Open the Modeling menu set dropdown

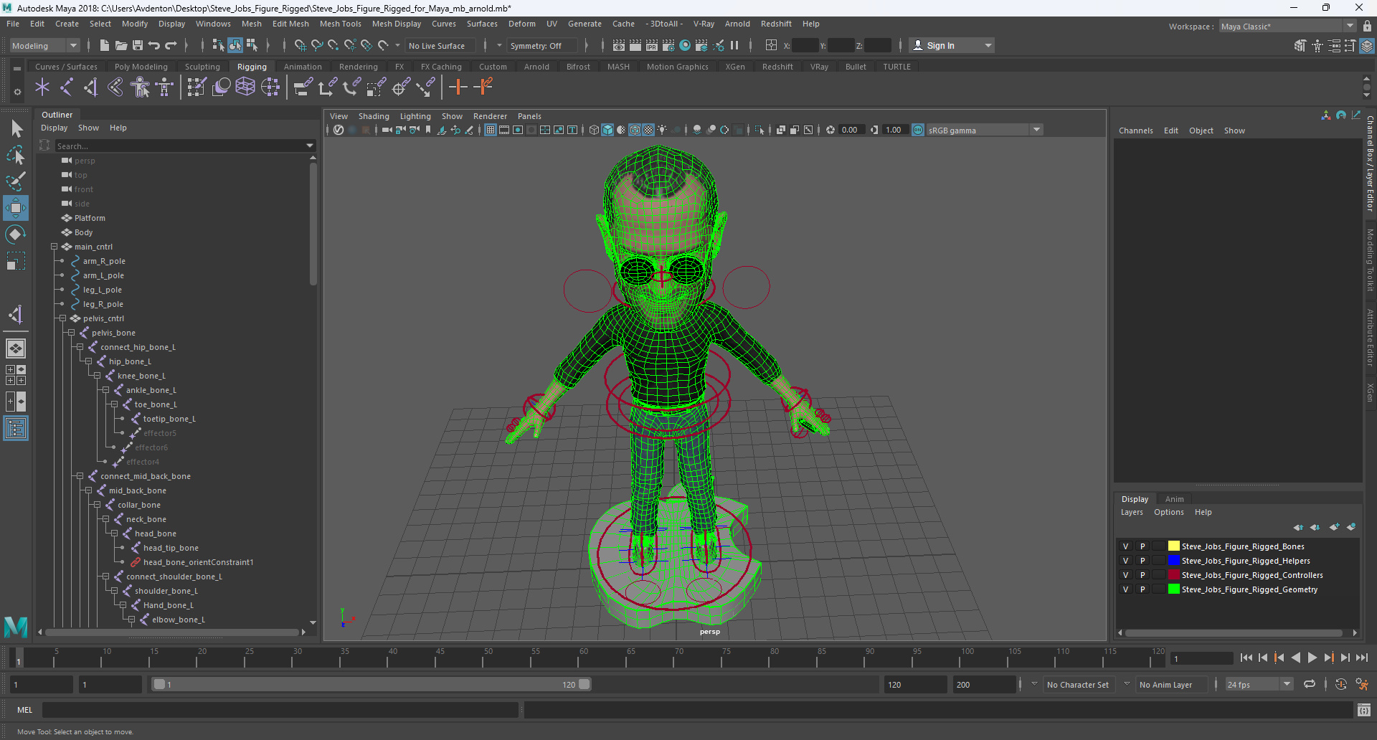(x=45, y=45)
